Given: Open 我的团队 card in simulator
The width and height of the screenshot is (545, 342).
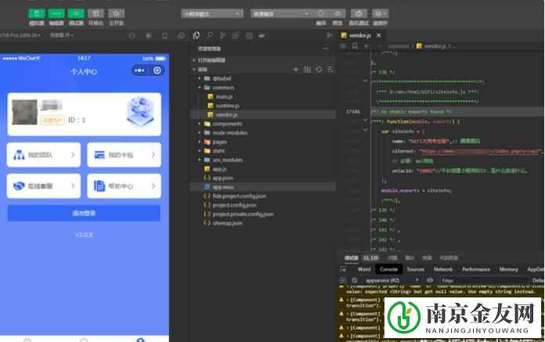Looking at the screenshot, I should (45, 155).
